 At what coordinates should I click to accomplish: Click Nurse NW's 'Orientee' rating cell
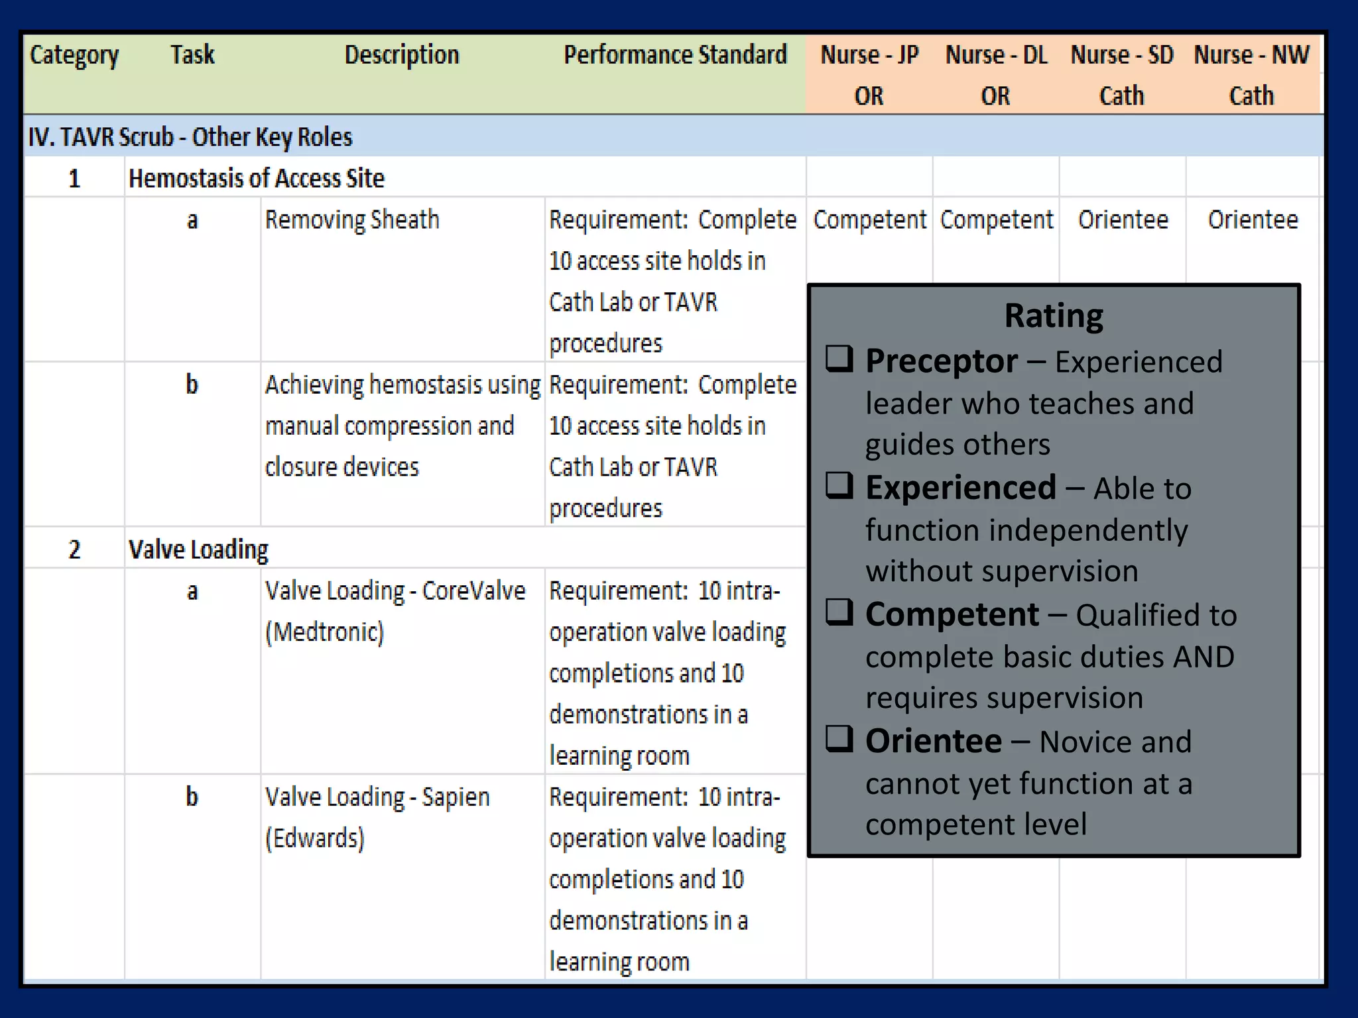point(1253,219)
